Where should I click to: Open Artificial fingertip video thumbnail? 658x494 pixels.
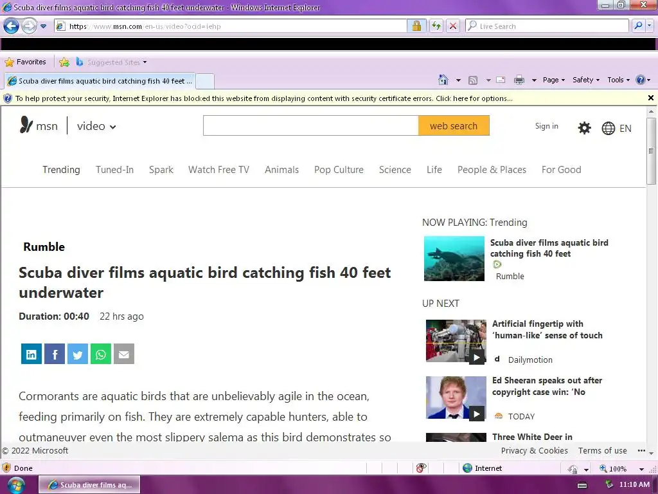[x=456, y=341]
